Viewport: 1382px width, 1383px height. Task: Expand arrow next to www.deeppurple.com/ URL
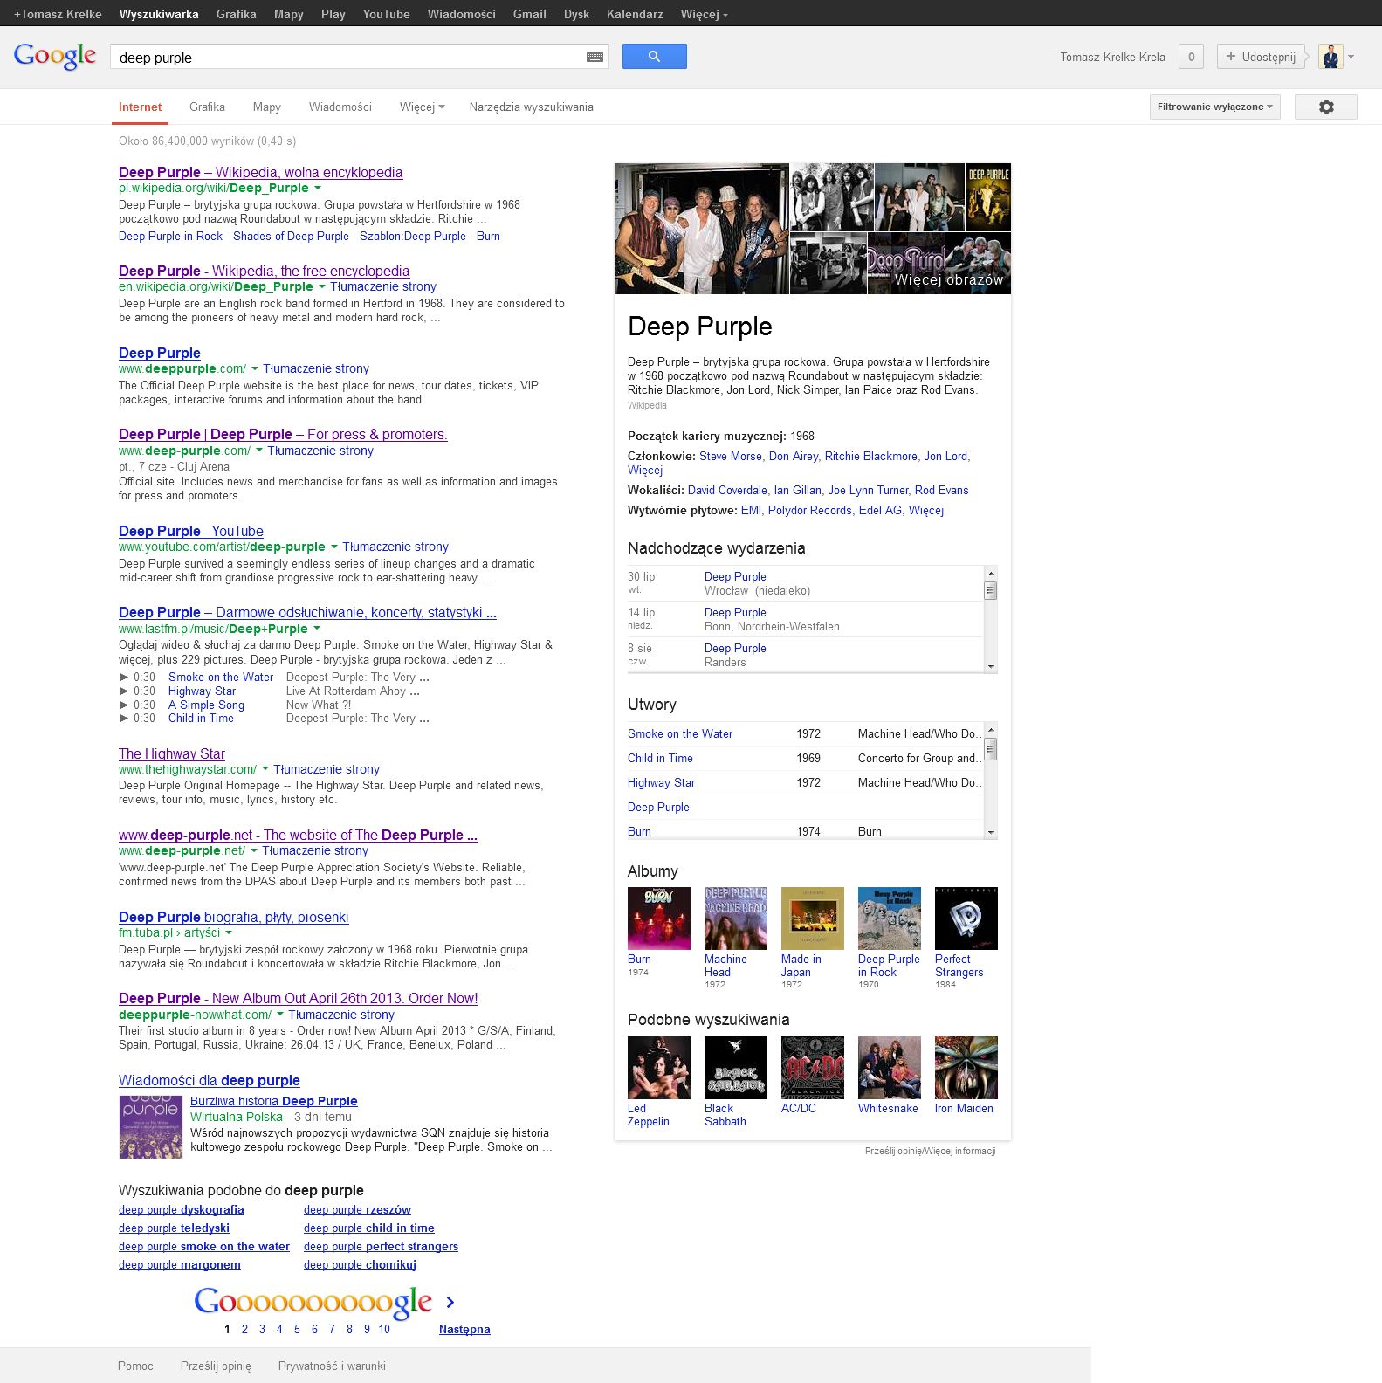point(254,368)
